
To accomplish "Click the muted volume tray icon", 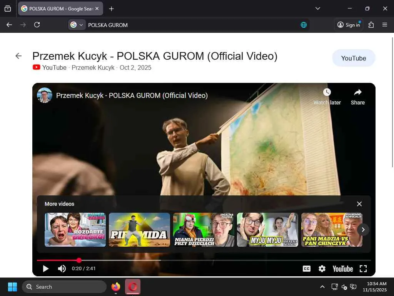I will click(344, 287).
